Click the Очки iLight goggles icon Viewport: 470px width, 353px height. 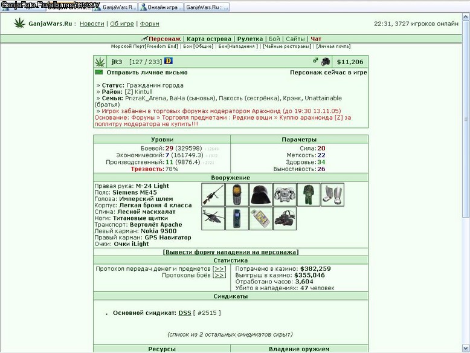click(285, 219)
